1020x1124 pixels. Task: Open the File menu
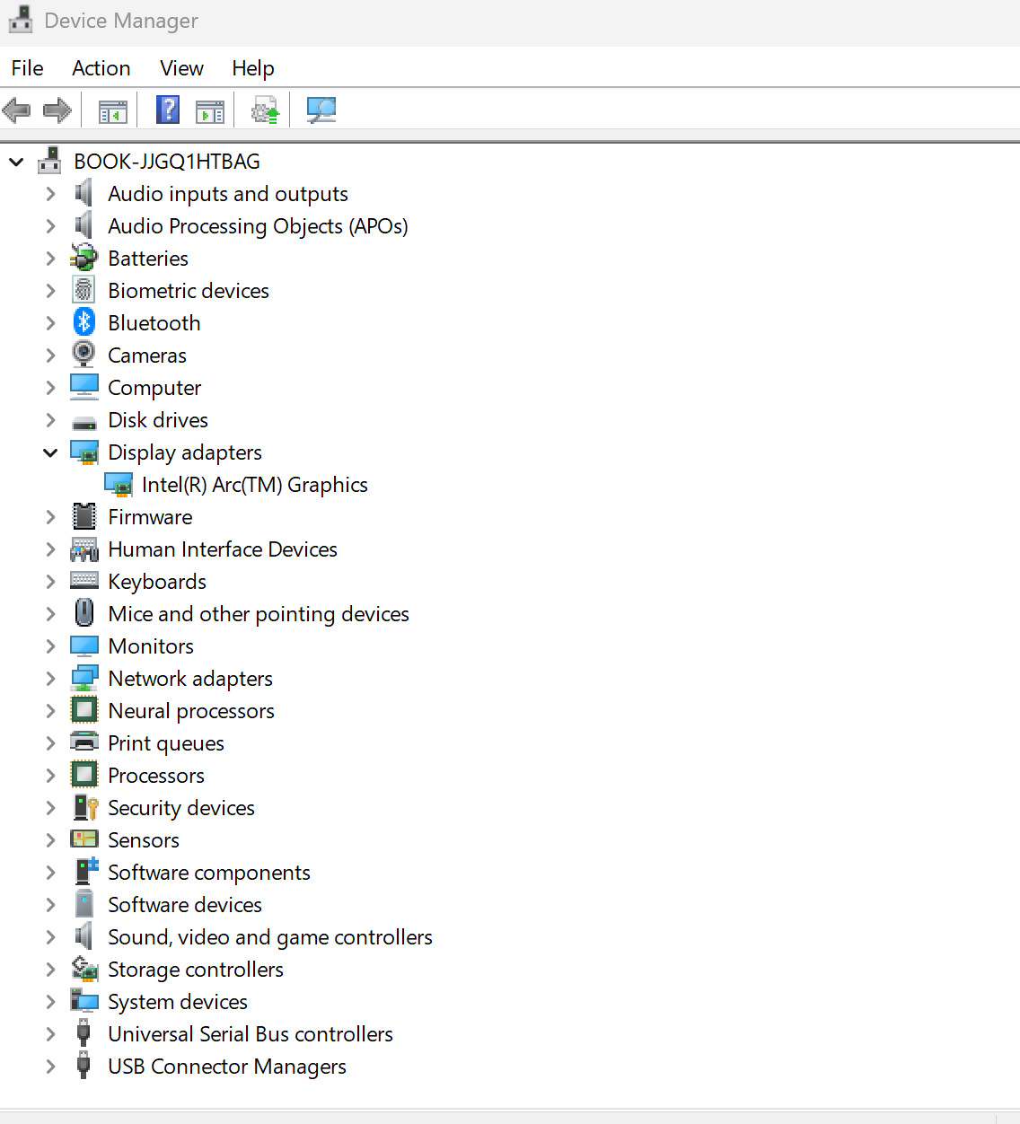[27, 68]
